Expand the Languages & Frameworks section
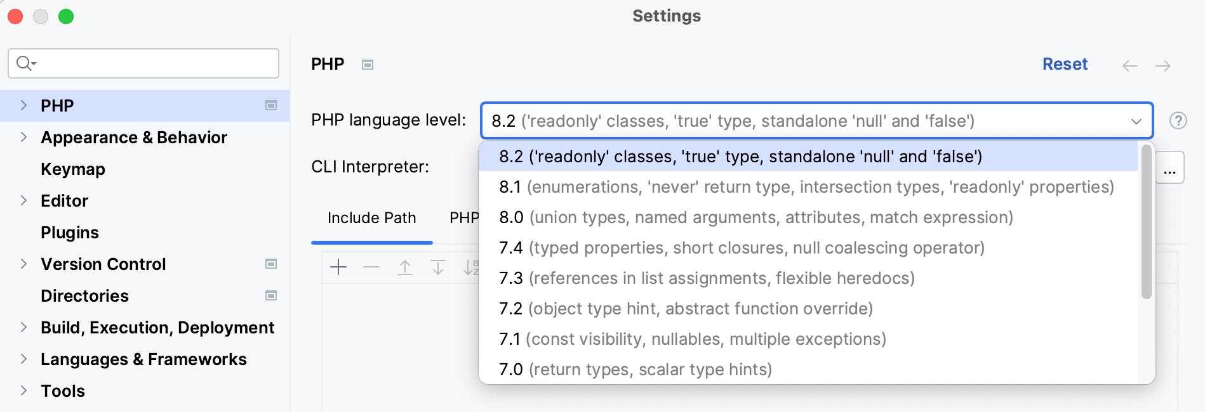Image resolution: width=1205 pixels, height=412 pixels. point(23,359)
